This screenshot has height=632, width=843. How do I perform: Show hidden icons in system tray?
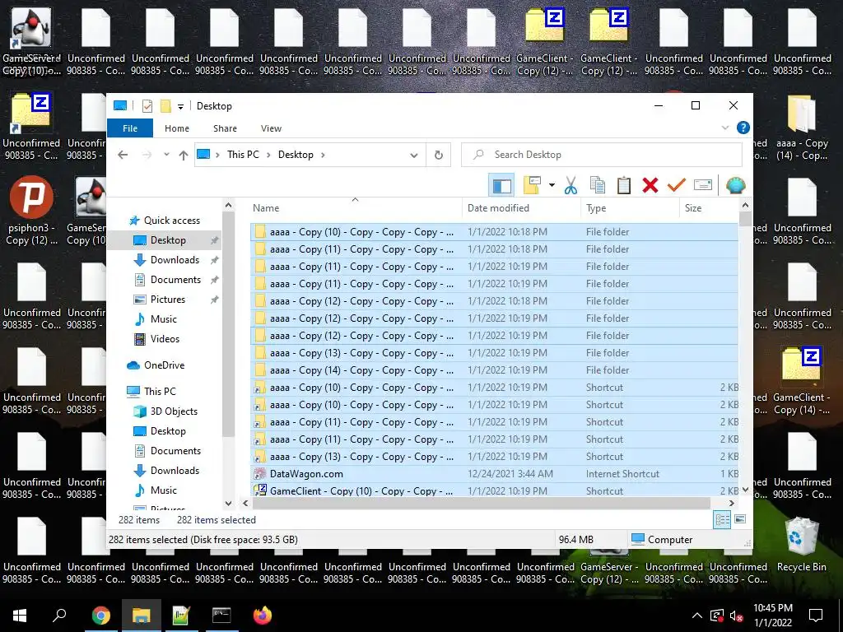pos(696,616)
